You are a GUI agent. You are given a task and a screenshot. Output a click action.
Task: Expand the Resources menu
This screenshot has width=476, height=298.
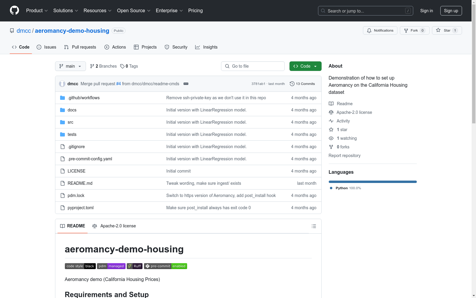98,10
